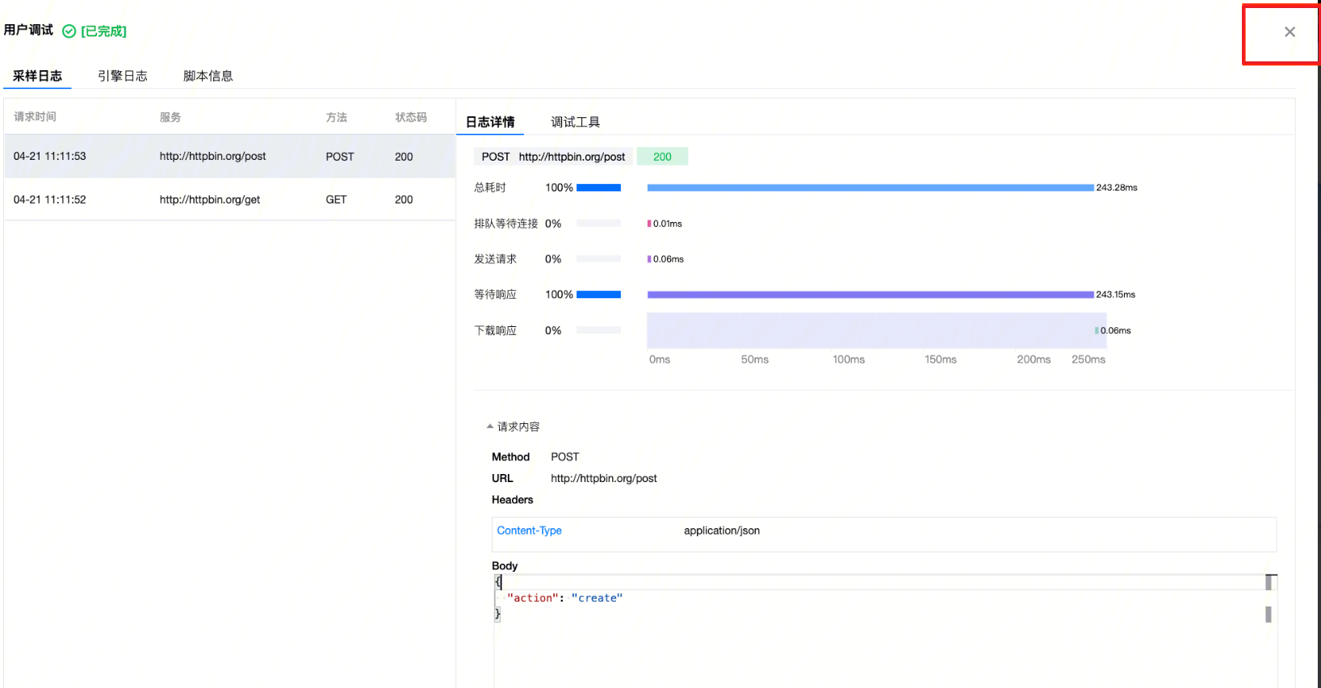The width and height of the screenshot is (1321, 688).
Task: Click the 请求时间 column header
Action: (35, 117)
